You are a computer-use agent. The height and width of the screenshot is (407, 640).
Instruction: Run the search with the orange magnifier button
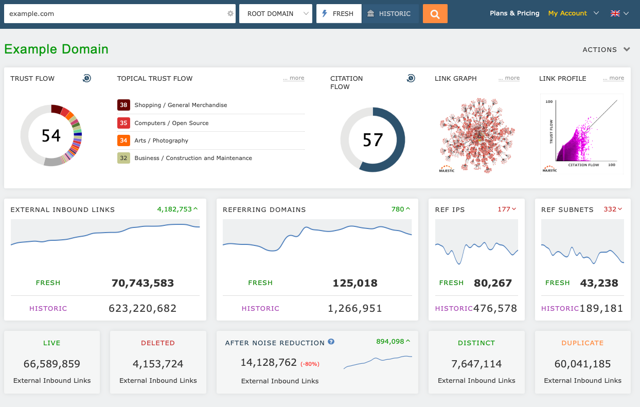click(435, 13)
